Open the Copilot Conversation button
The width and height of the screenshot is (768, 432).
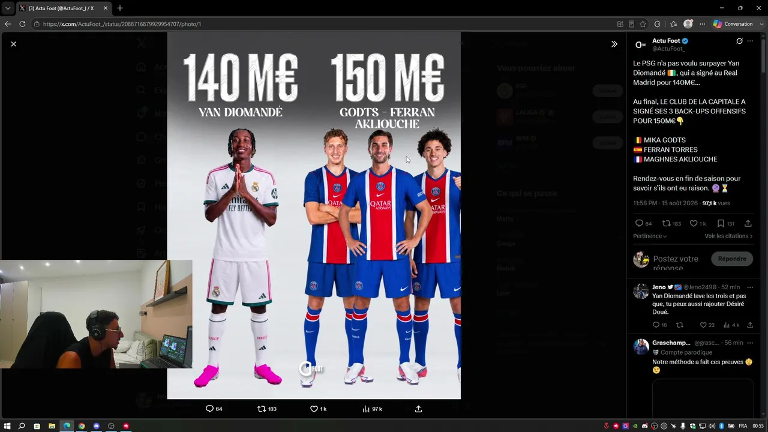tap(732, 24)
